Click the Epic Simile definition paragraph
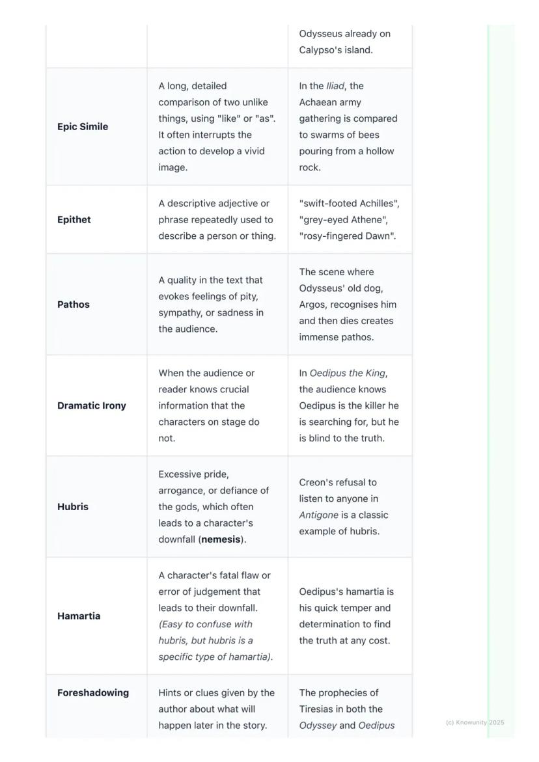Viewport: 539px width, 762px height. [x=217, y=127]
